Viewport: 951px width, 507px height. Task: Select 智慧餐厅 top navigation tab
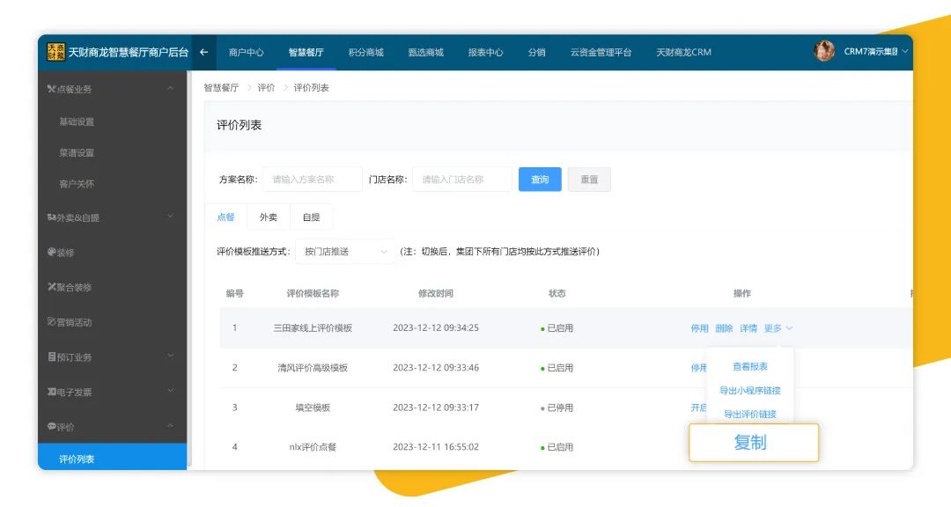pos(306,52)
